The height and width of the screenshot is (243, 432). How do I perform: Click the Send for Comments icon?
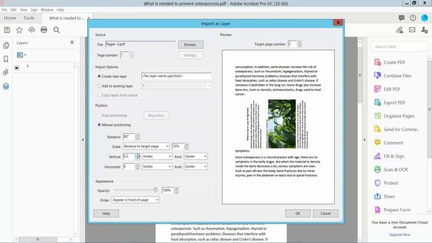tap(377, 129)
